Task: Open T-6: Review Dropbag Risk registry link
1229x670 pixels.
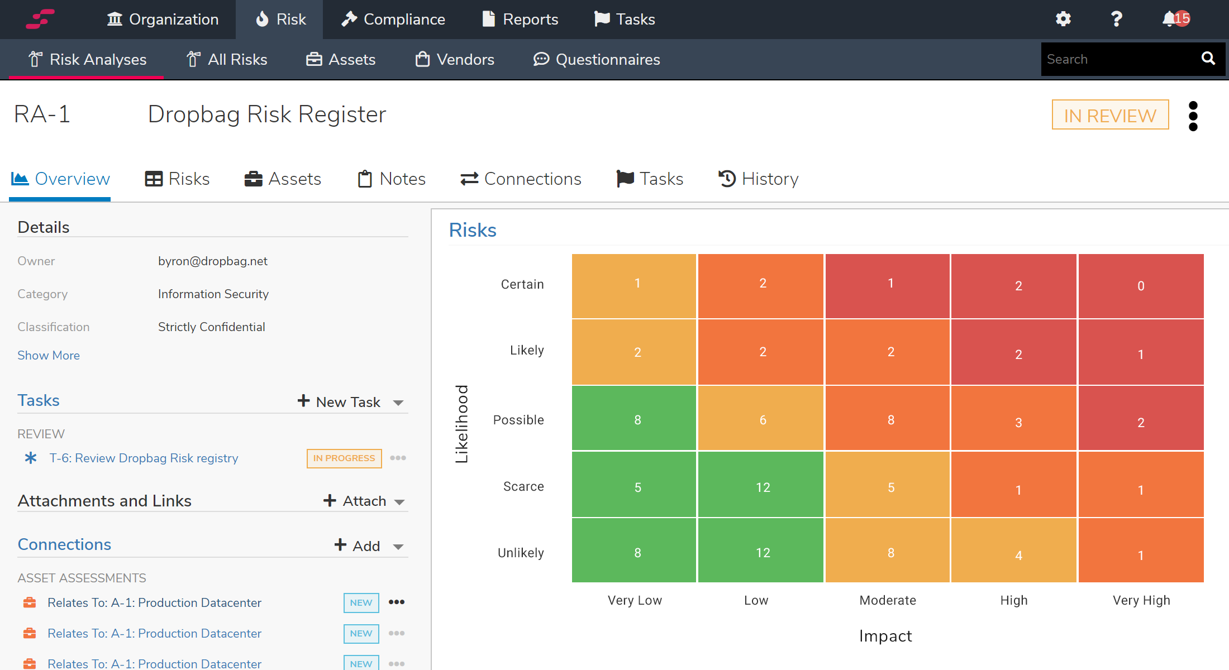Action: pyautogui.click(x=144, y=458)
